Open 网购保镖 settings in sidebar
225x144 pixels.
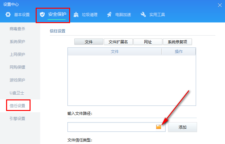(17, 67)
